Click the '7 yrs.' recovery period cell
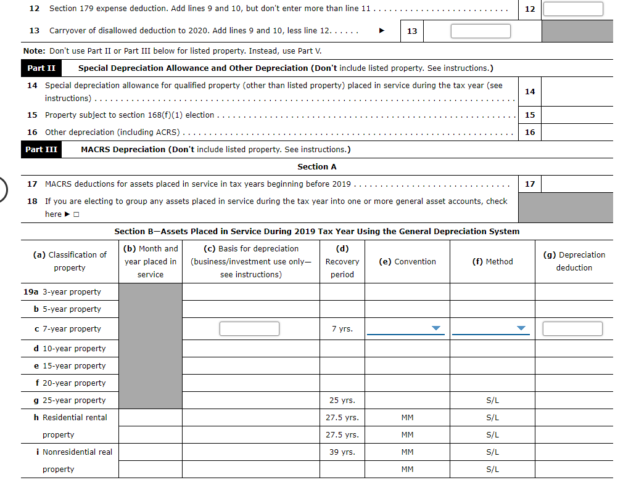 pyautogui.click(x=342, y=329)
